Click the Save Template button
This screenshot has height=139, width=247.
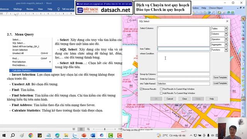(220, 78)
